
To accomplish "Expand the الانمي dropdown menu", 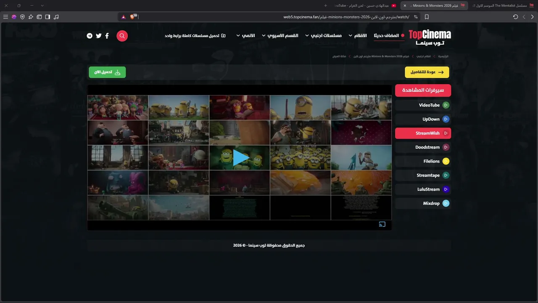I will (245, 36).
